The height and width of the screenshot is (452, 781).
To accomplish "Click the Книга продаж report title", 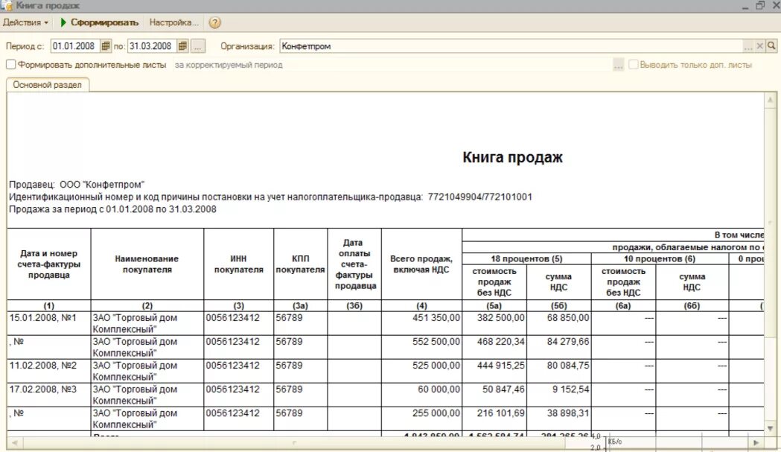I will 512,157.
